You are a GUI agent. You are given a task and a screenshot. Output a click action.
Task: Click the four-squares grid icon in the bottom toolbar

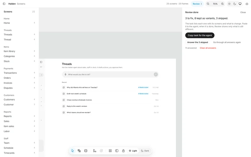110,151
